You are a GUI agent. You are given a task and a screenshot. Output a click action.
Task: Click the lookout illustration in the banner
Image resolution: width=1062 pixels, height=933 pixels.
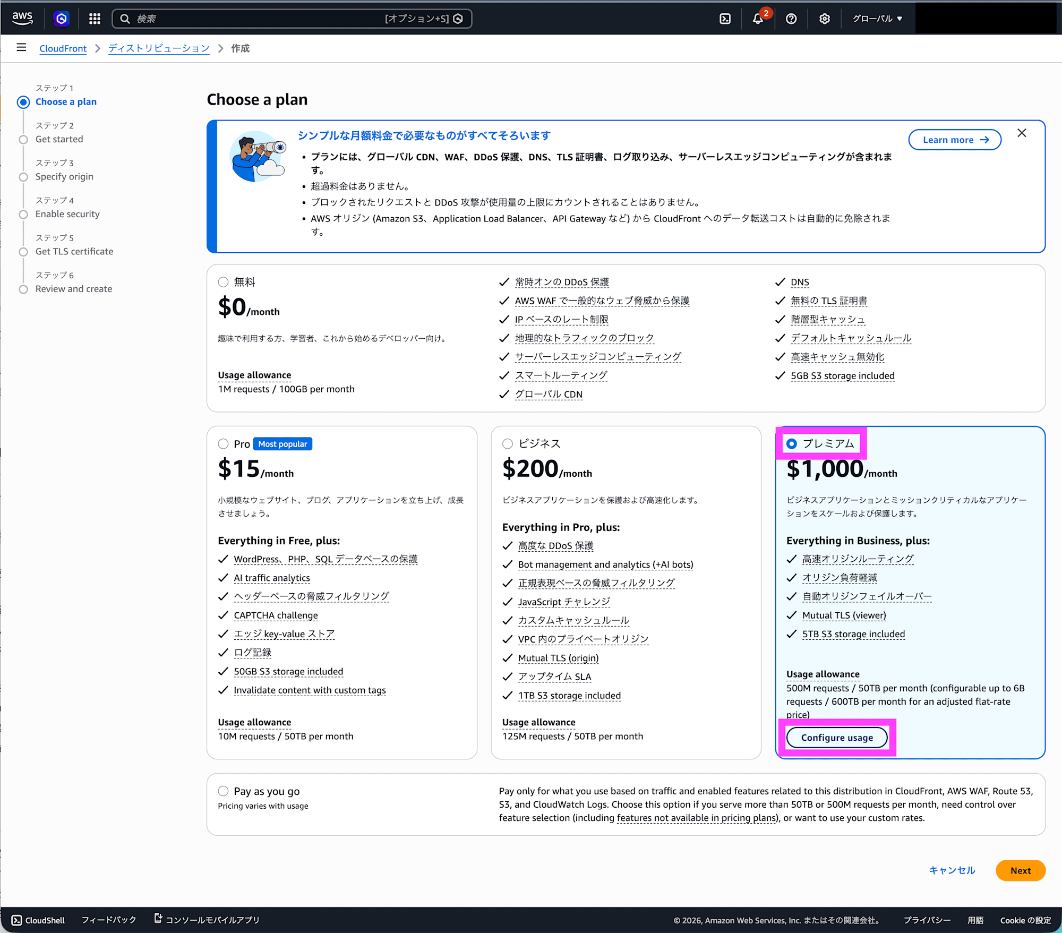tap(258, 156)
